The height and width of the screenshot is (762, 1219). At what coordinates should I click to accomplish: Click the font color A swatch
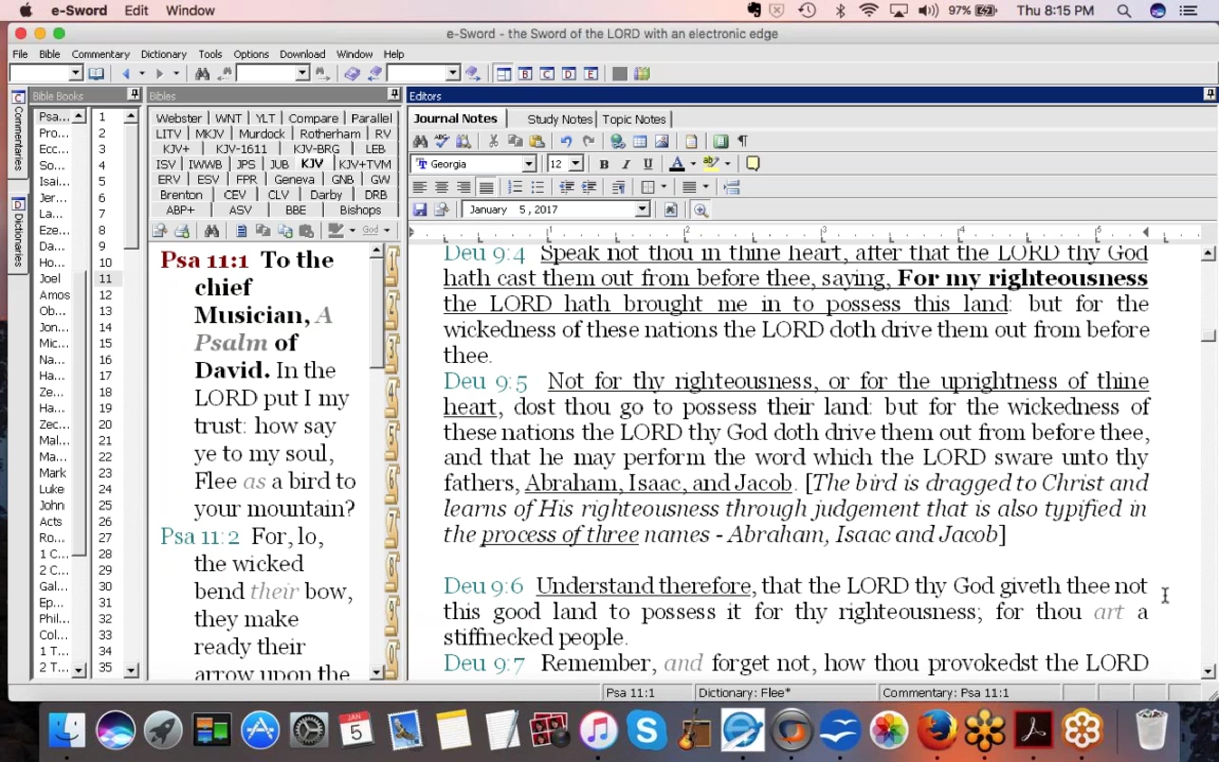677,164
